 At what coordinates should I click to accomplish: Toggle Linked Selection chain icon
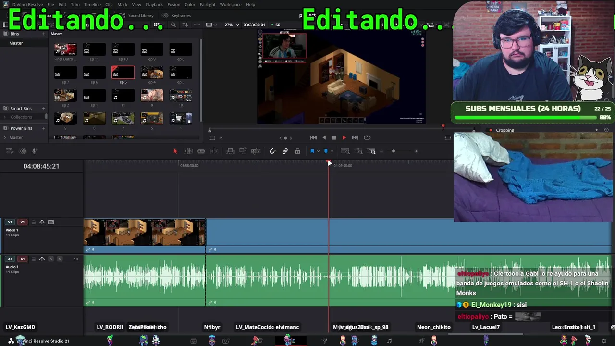click(285, 151)
